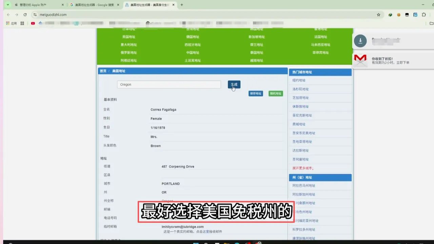Click the birthday value 1/16/1978
This screenshot has height=244, width=434.
click(158, 128)
